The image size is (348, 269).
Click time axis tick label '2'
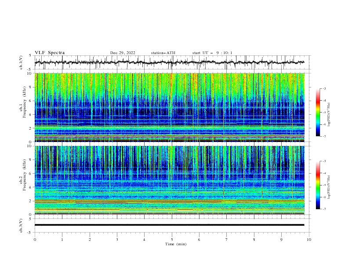pos(90,240)
